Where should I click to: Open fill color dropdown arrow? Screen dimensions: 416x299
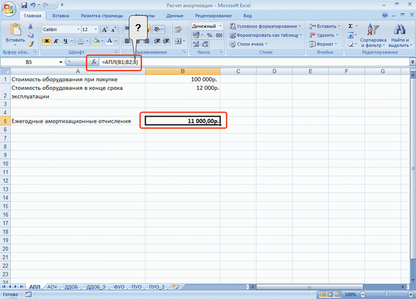tap(102, 41)
